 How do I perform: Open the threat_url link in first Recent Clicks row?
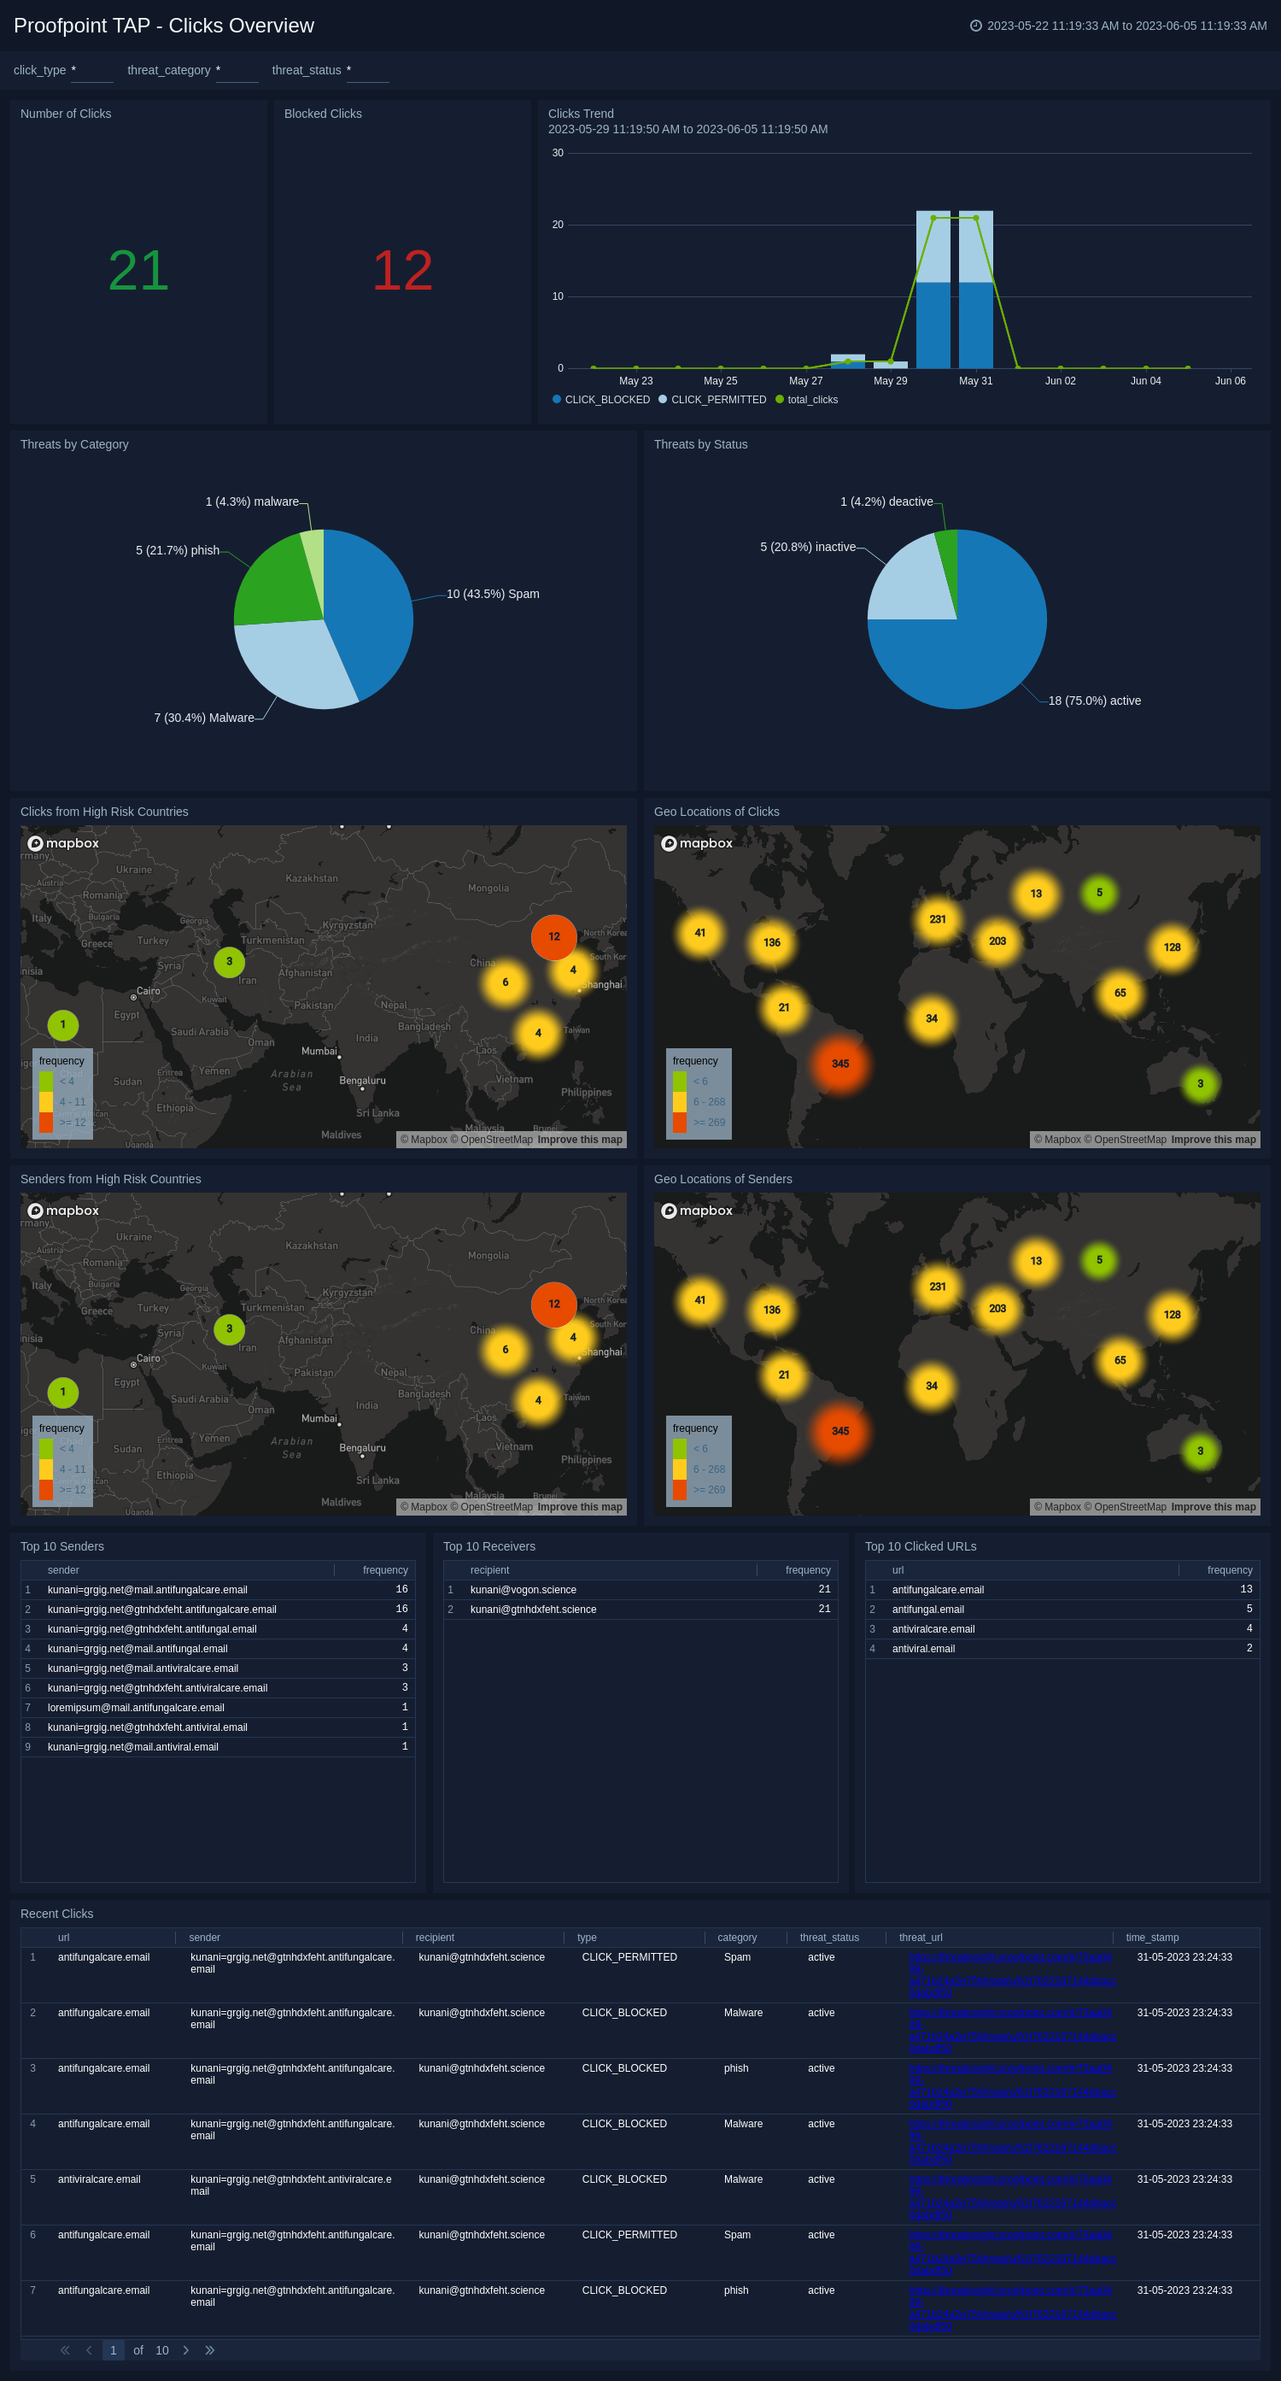pyautogui.click(x=1011, y=1968)
